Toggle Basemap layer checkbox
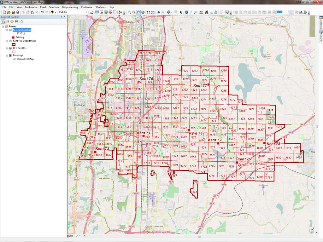 tap(10, 55)
